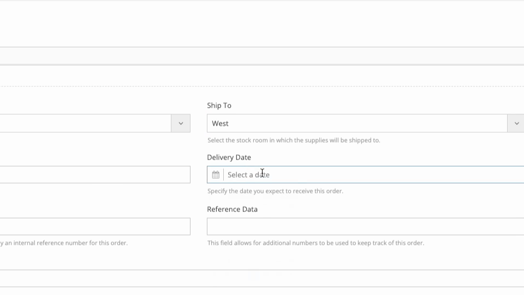Click the internal reference number input field

click(95, 226)
